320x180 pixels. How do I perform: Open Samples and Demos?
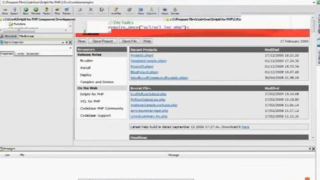pyautogui.click(x=97, y=82)
